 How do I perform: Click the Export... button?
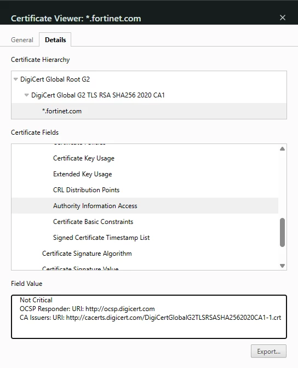pyautogui.click(x=268, y=351)
